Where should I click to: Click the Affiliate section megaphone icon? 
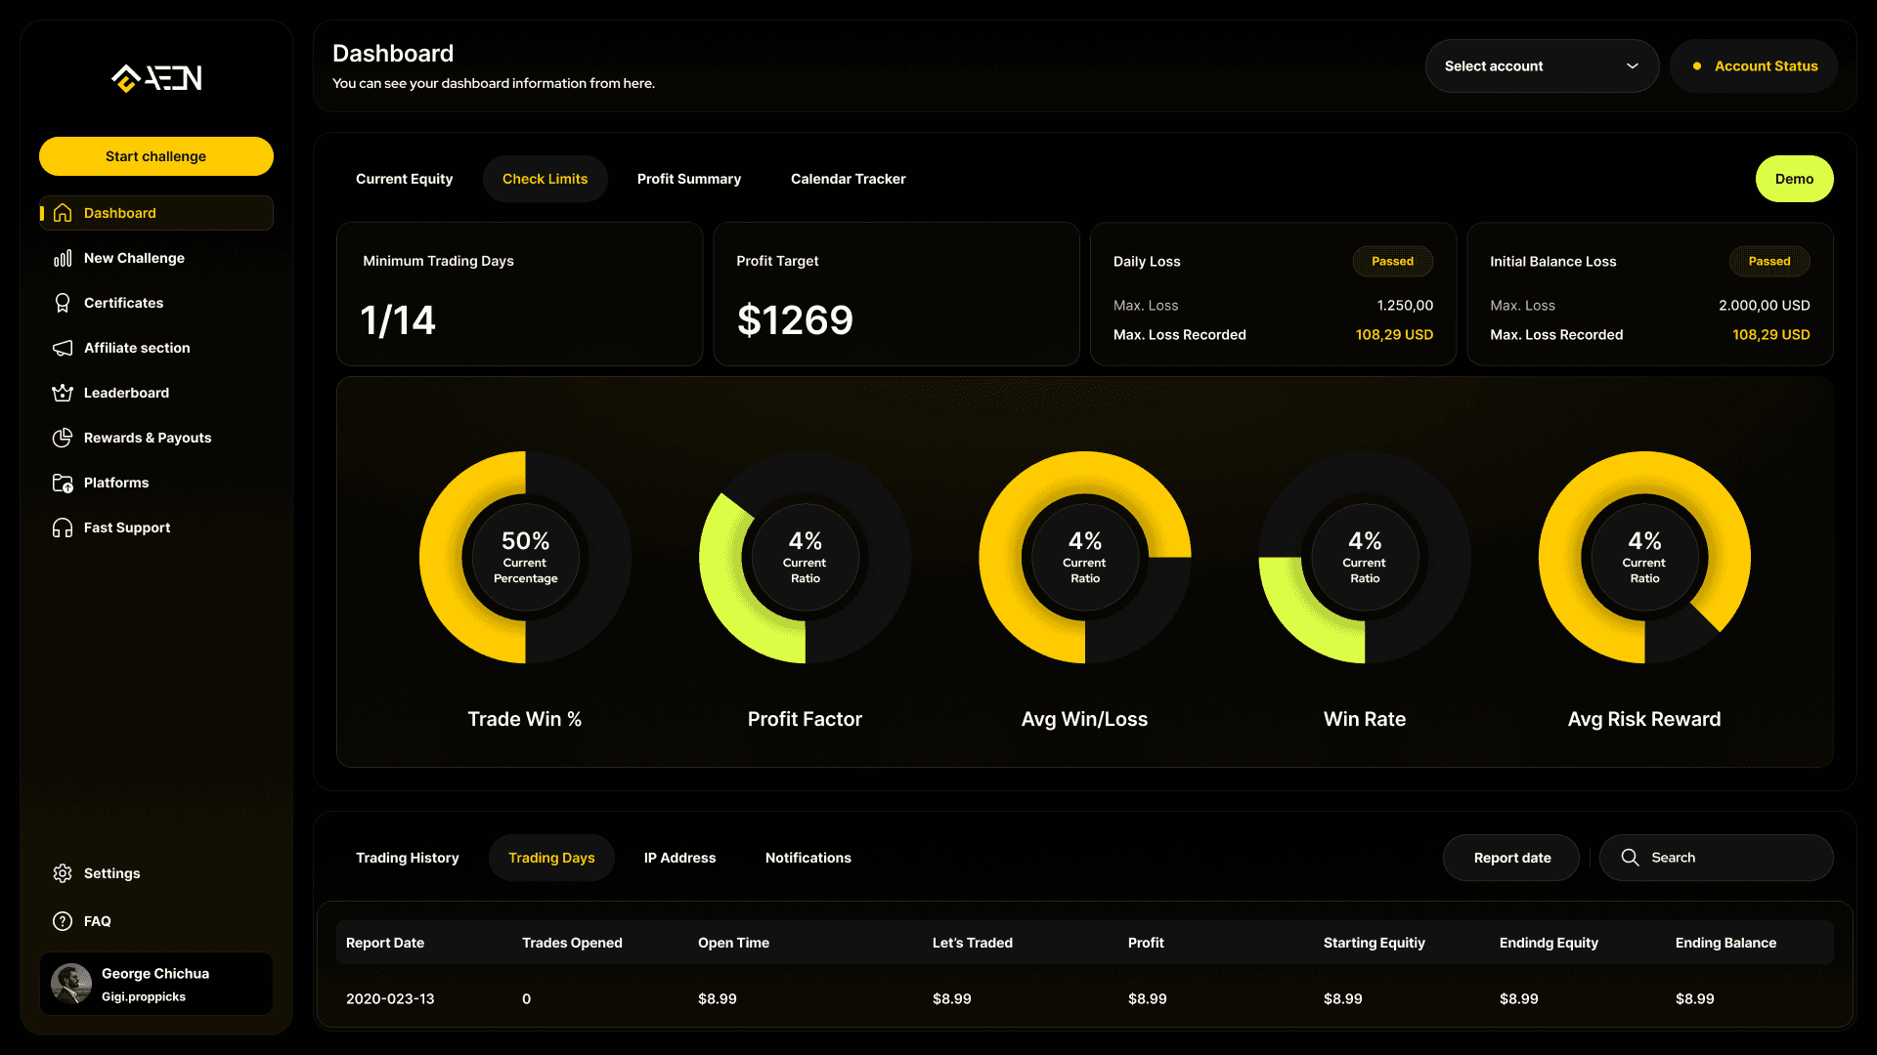point(63,348)
